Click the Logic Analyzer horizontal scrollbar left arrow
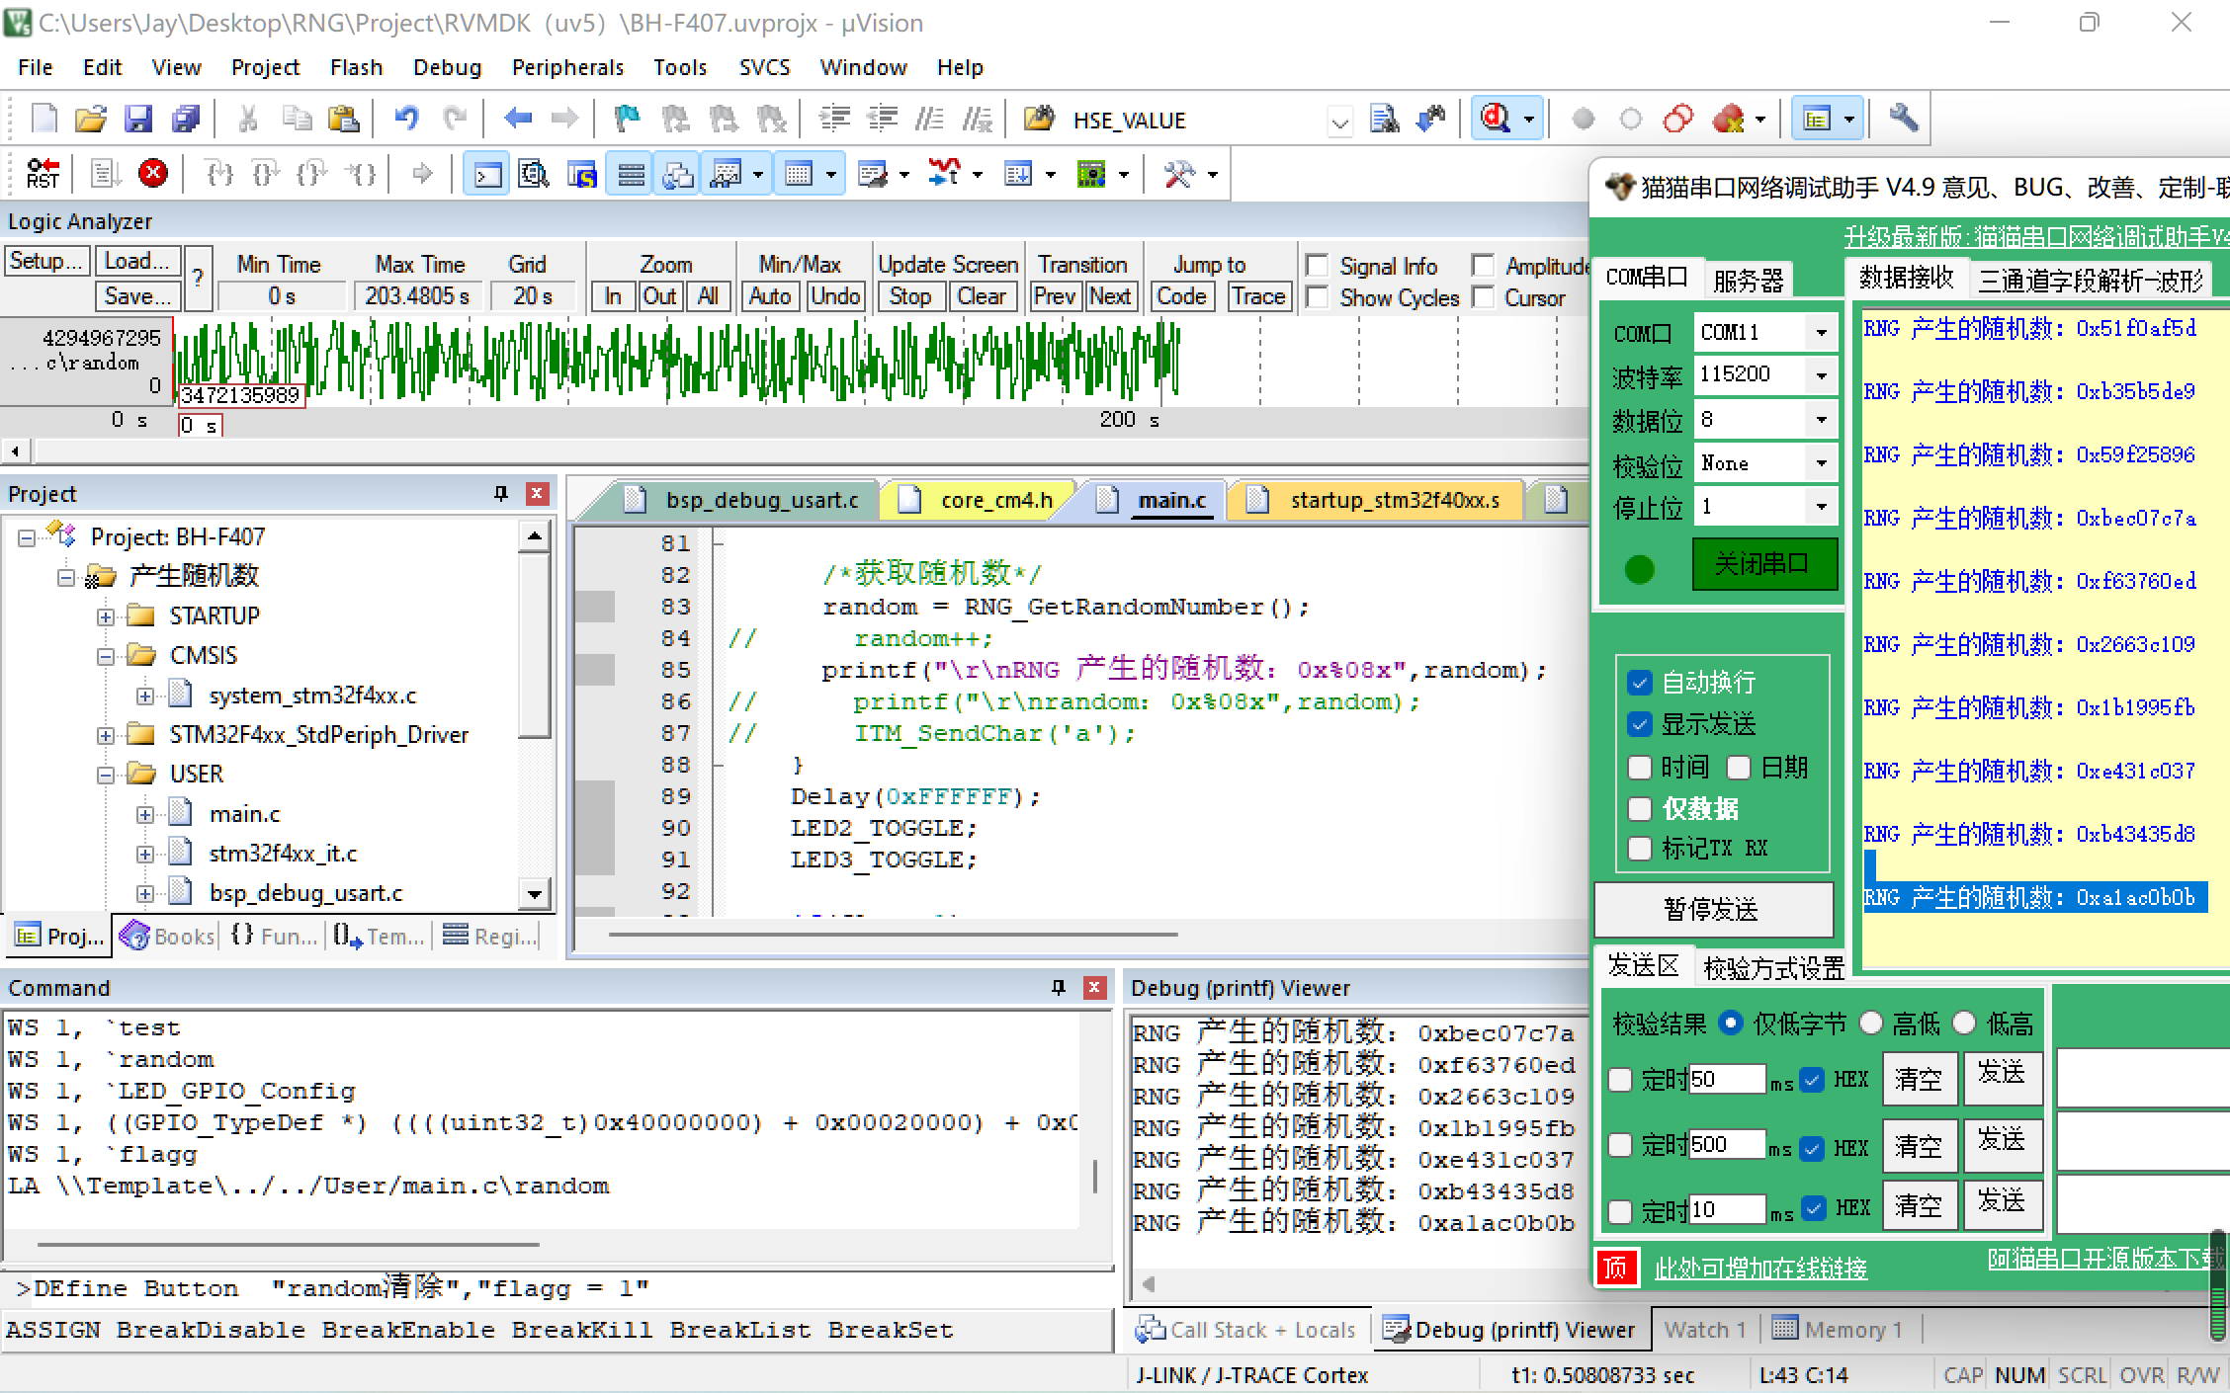The width and height of the screenshot is (2230, 1393). pos(15,451)
